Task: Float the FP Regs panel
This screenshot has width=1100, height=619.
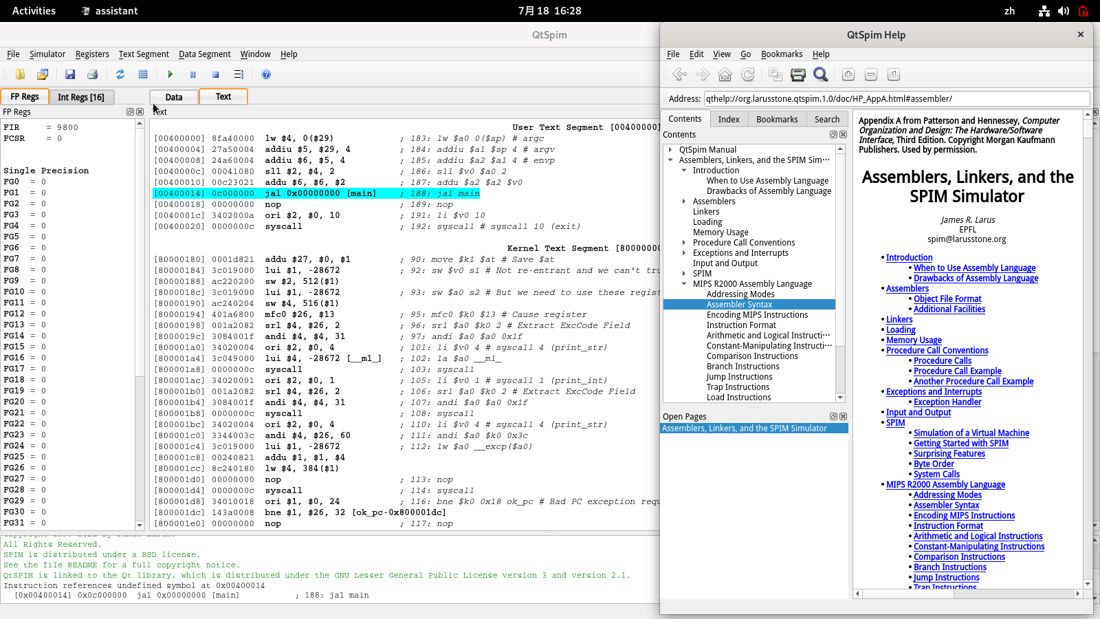Action: [x=130, y=111]
